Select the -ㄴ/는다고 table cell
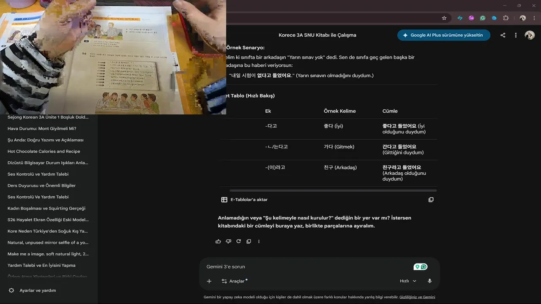Image resolution: width=541 pixels, height=304 pixels. tap(276, 147)
